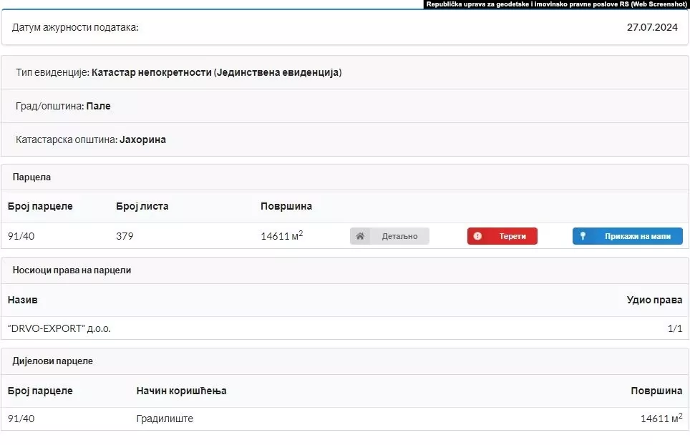Click the Дијелови парцеле section header
The width and height of the screenshot is (690, 445).
click(x=53, y=361)
